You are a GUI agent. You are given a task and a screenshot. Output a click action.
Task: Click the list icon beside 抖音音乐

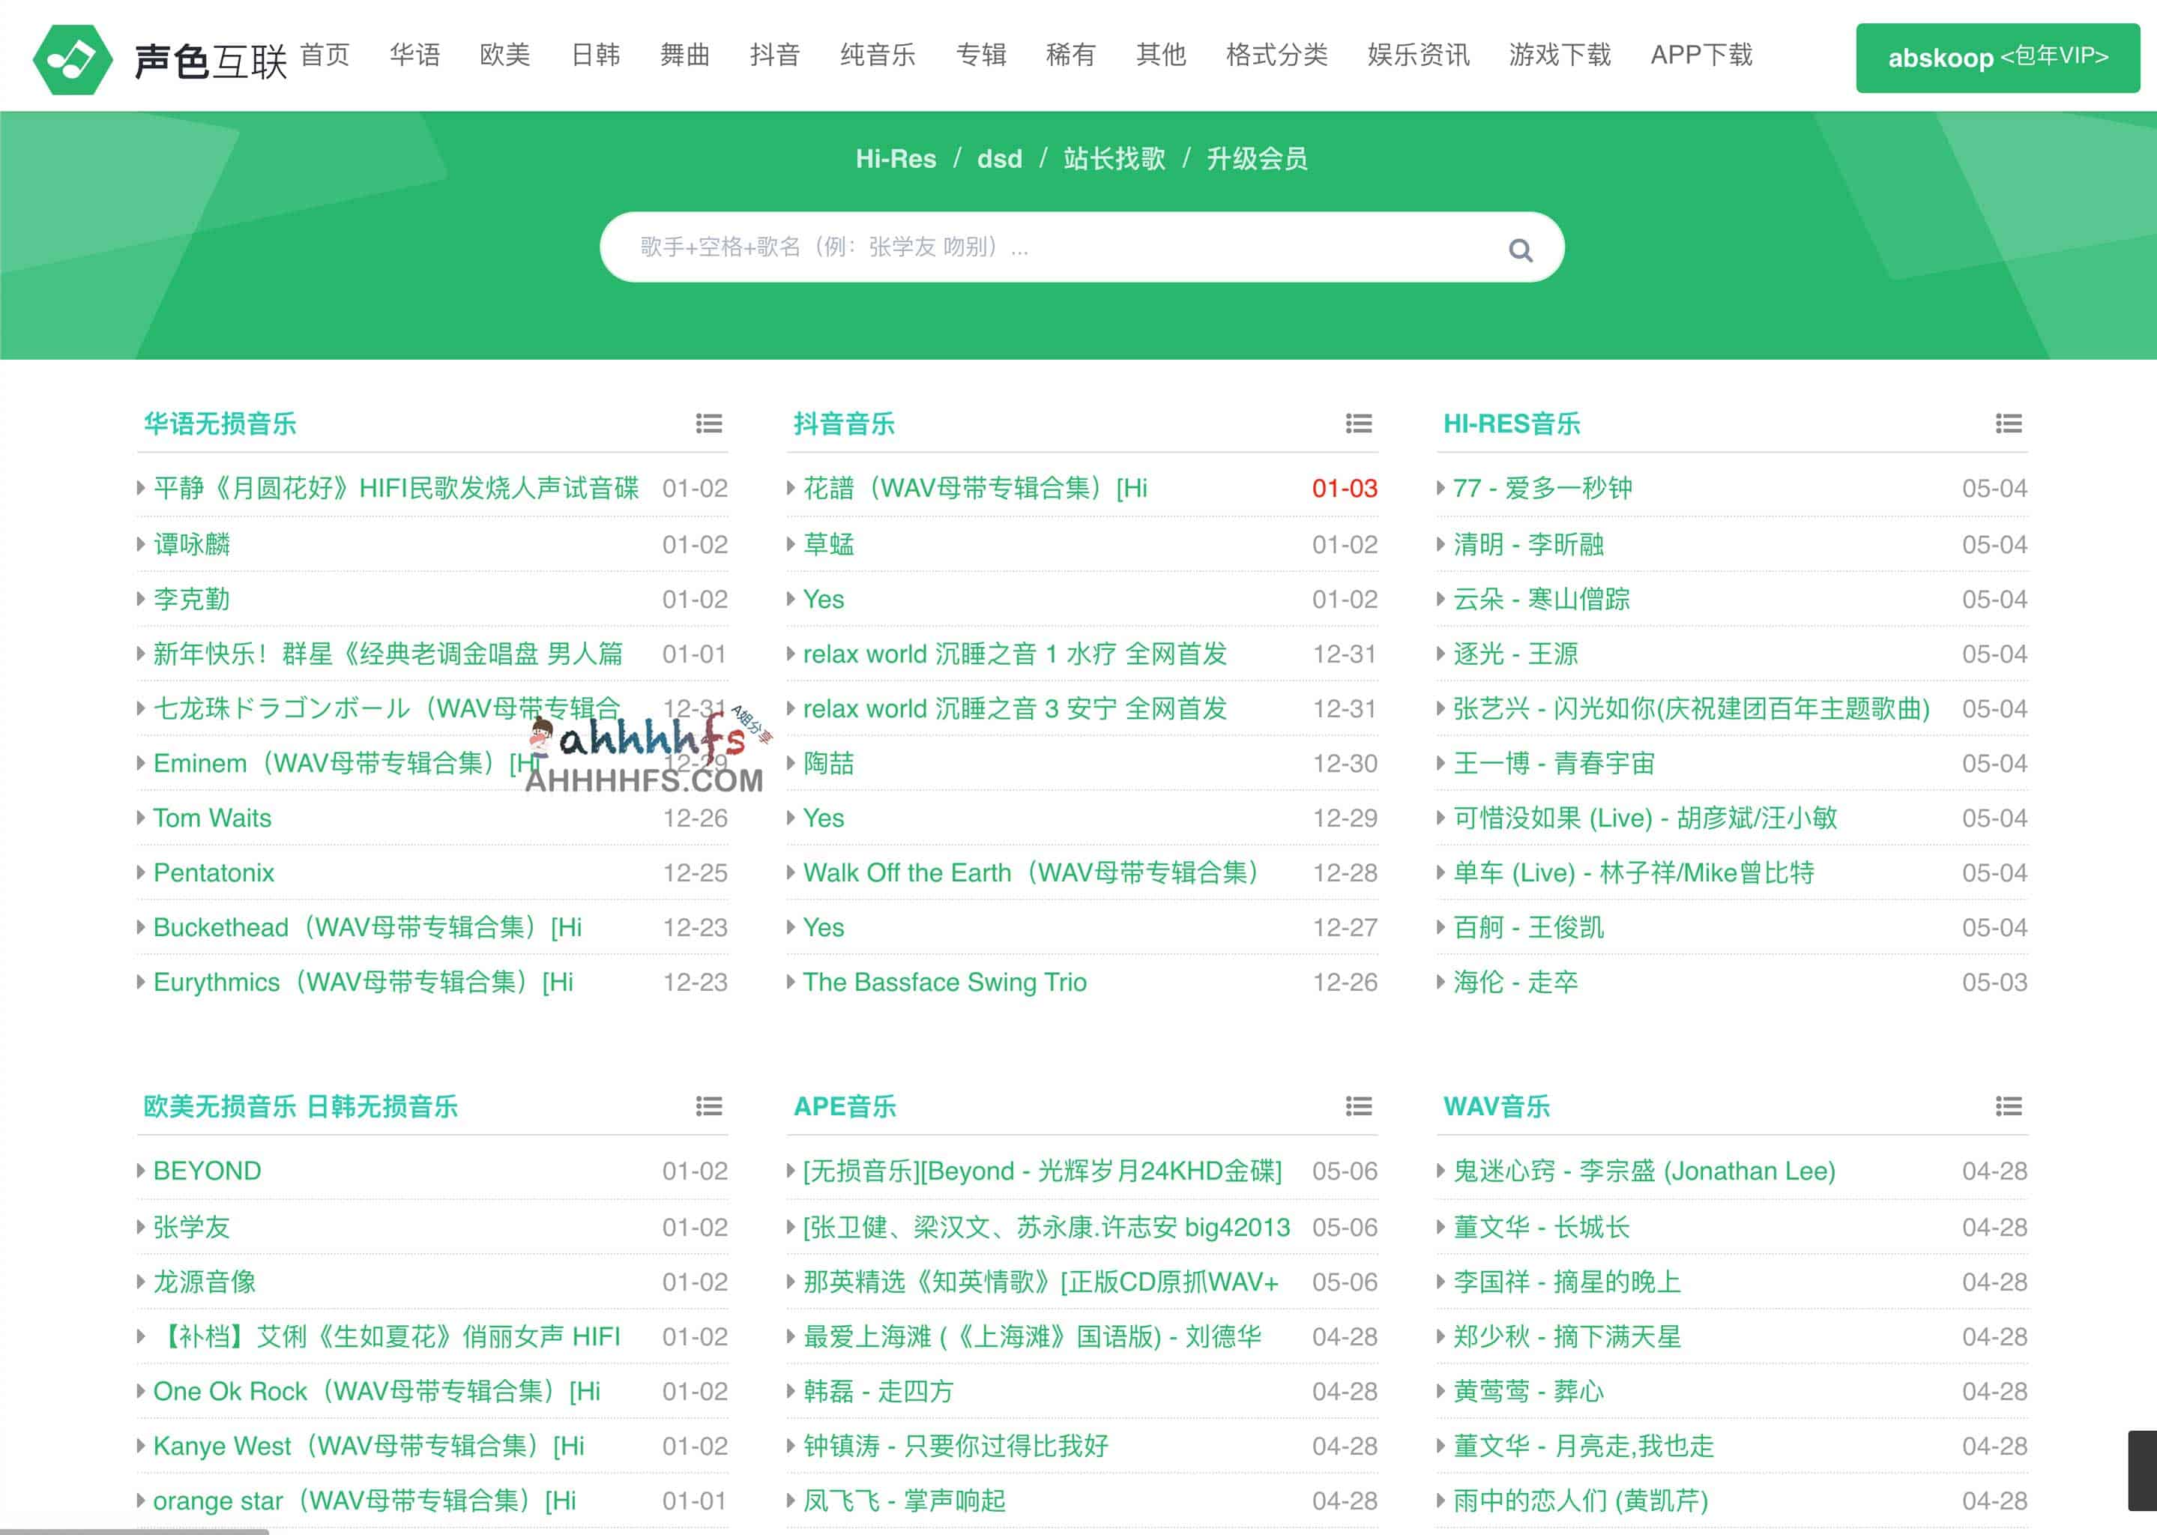coord(1358,424)
